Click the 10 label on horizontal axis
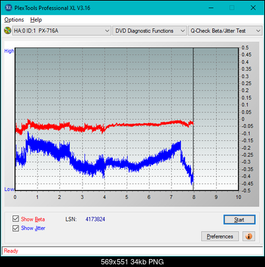This screenshot has width=265, height=267. pos(239,197)
